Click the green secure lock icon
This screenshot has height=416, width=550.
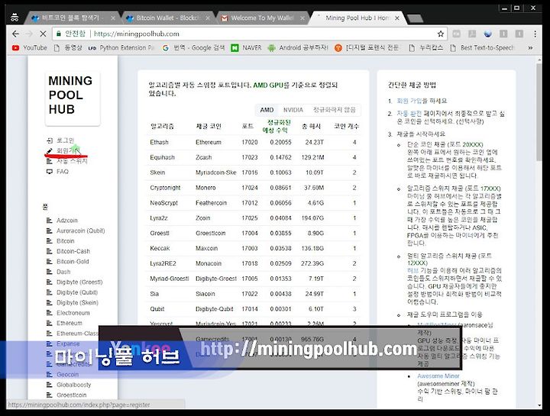[59, 34]
